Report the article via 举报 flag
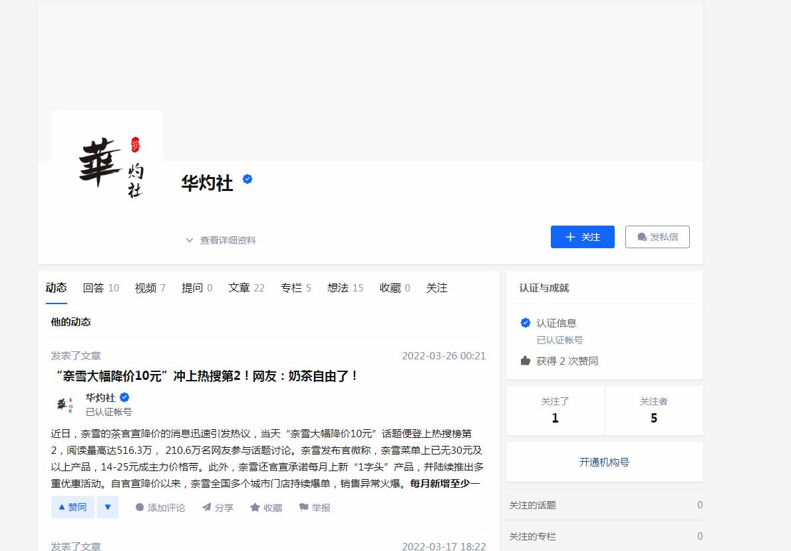Viewport: 791px width, 551px height. (x=314, y=508)
